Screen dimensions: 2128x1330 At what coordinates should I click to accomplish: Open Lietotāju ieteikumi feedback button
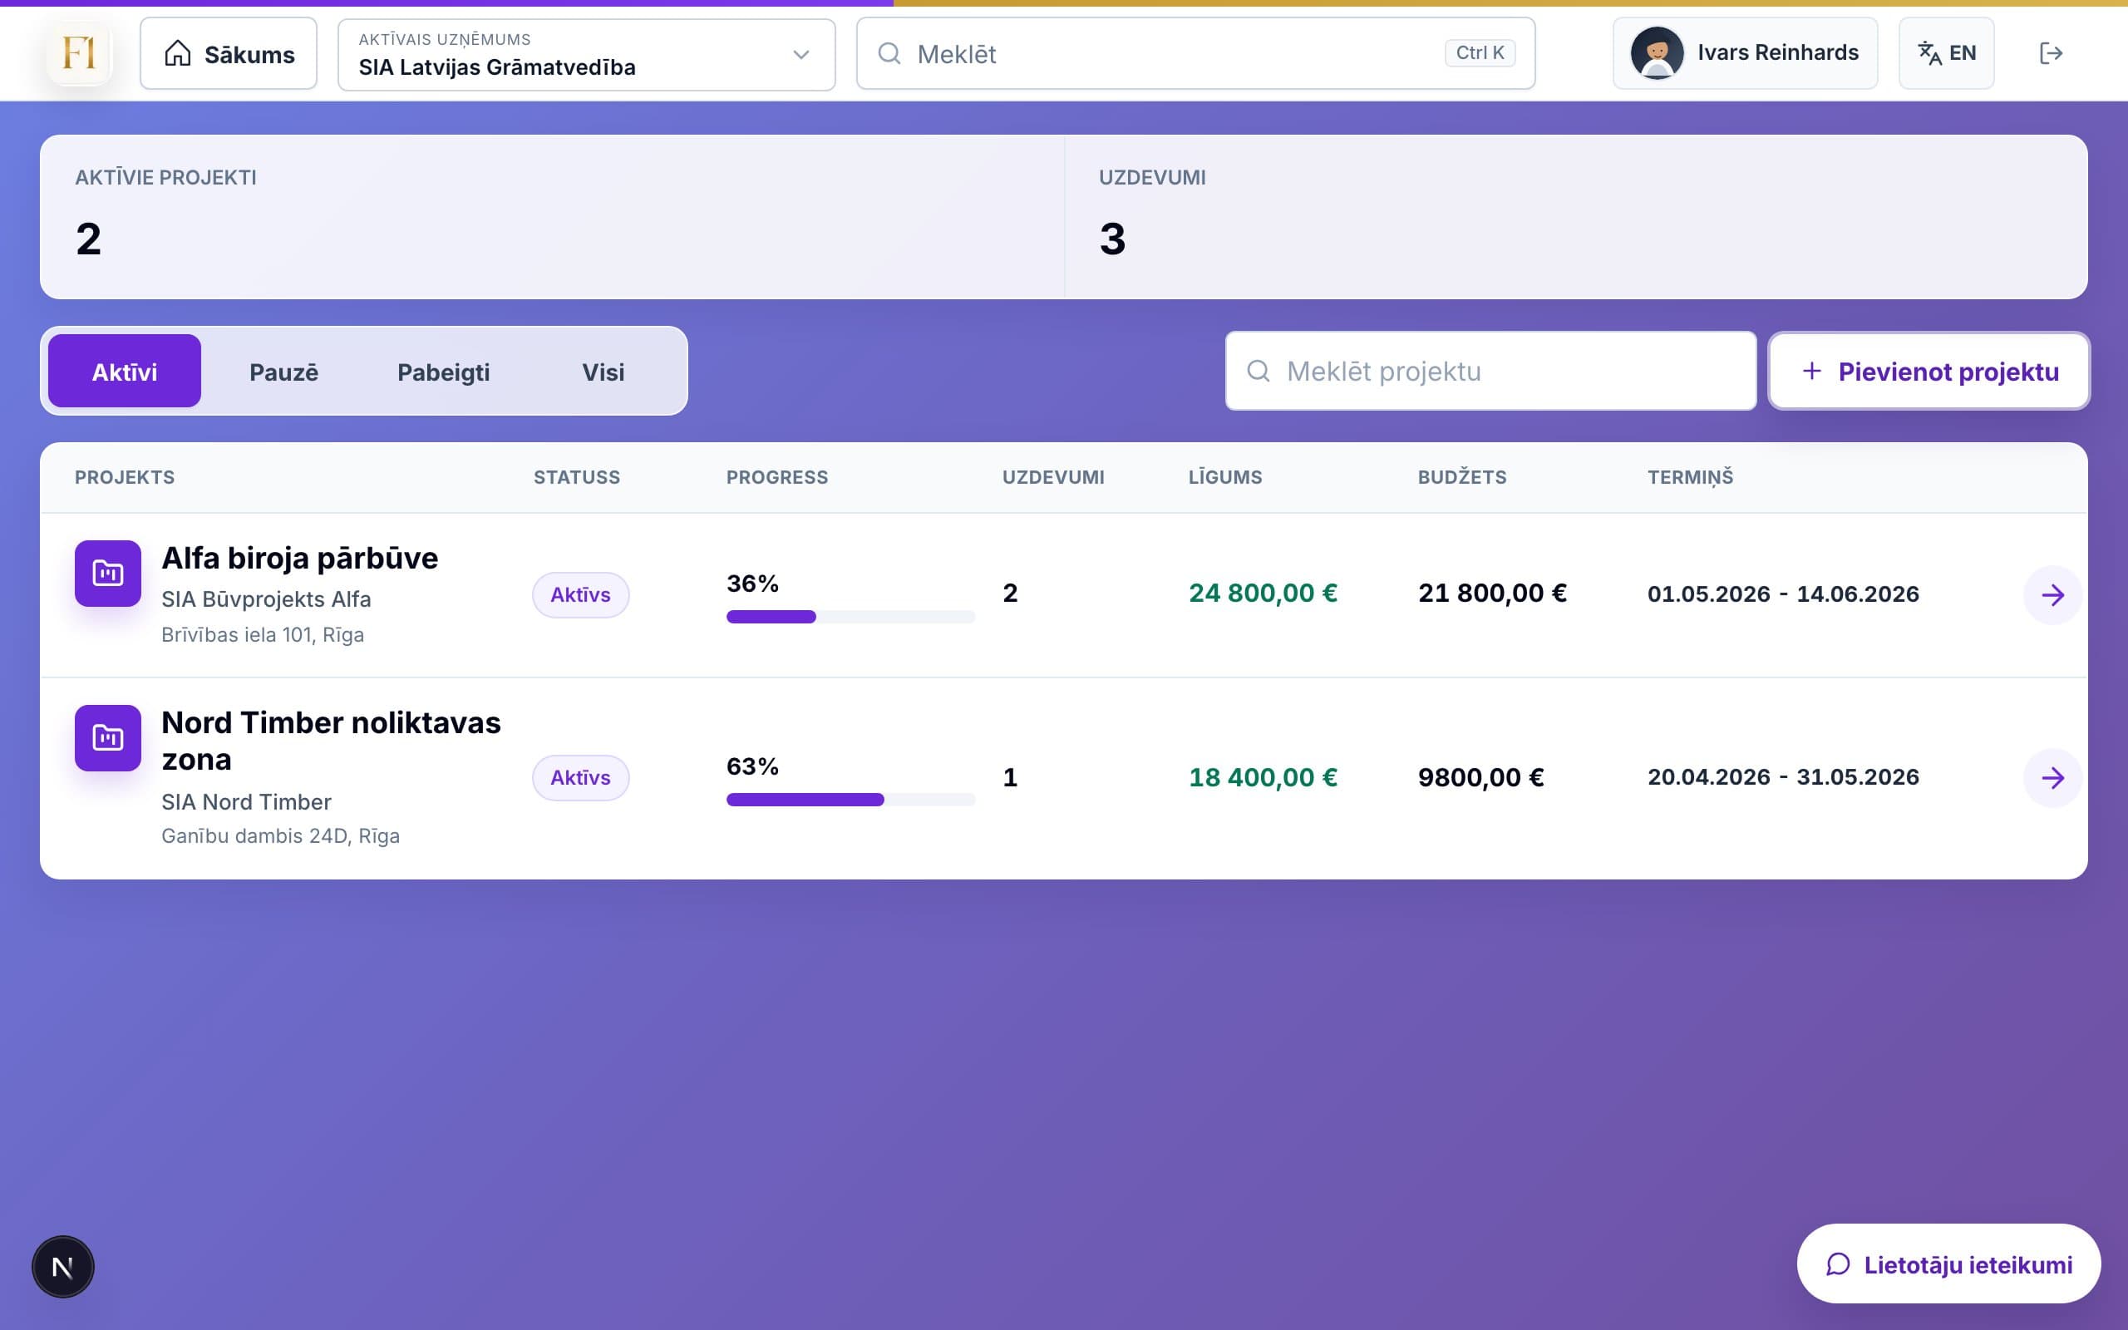click(1948, 1264)
